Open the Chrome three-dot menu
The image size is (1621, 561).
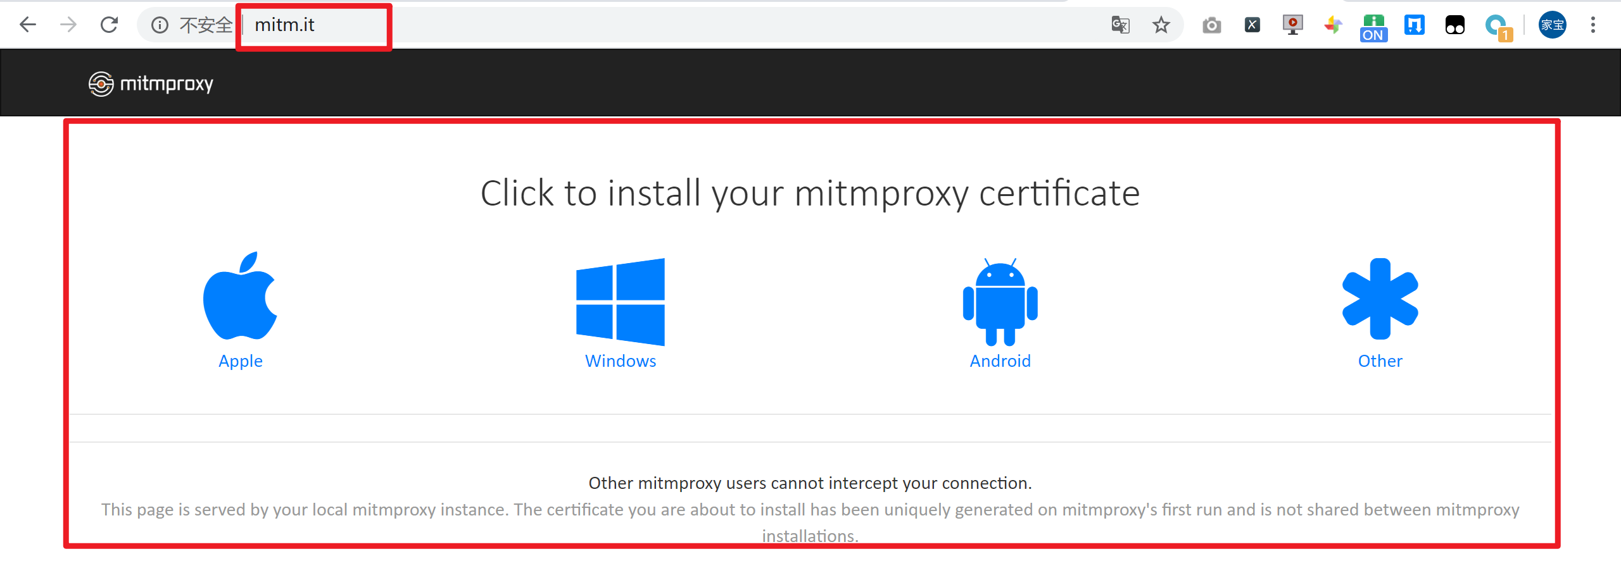(1593, 25)
